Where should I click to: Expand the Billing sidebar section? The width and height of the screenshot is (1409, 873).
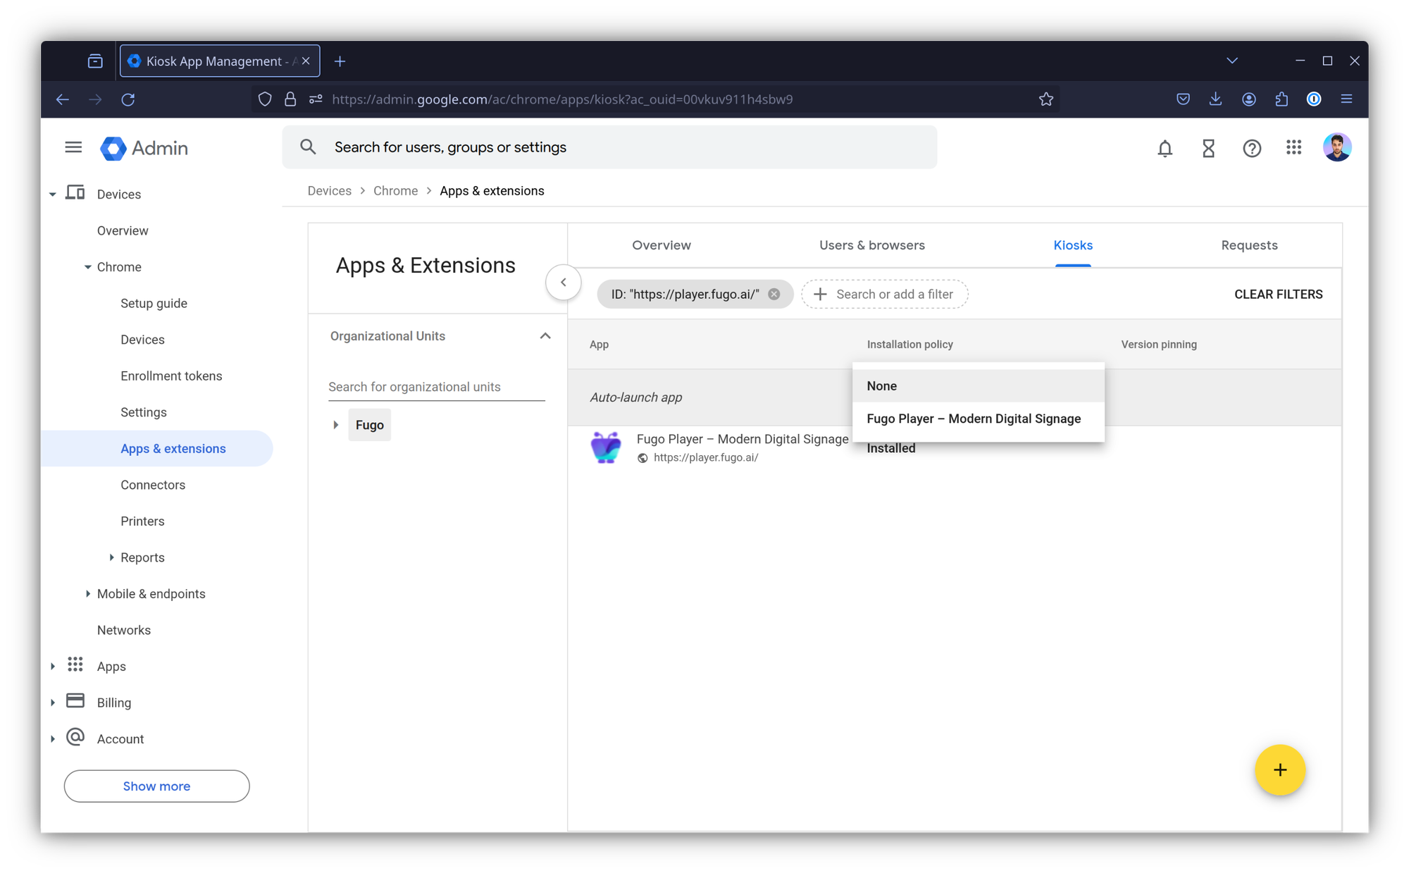pos(53,702)
